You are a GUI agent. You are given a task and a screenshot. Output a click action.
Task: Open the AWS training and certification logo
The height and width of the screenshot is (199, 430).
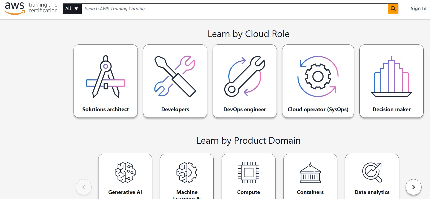pyautogui.click(x=31, y=8)
